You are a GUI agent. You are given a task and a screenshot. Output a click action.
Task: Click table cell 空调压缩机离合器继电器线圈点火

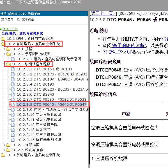click(x=126, y=128)
